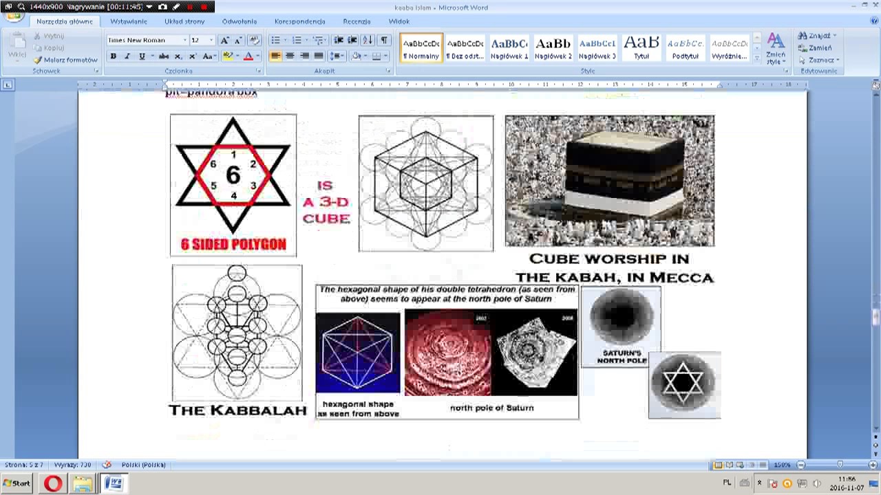Click the zoom slider handle

click(x=840, y=465)
